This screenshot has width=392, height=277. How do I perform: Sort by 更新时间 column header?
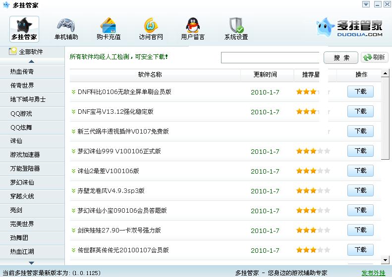point(267,75)
